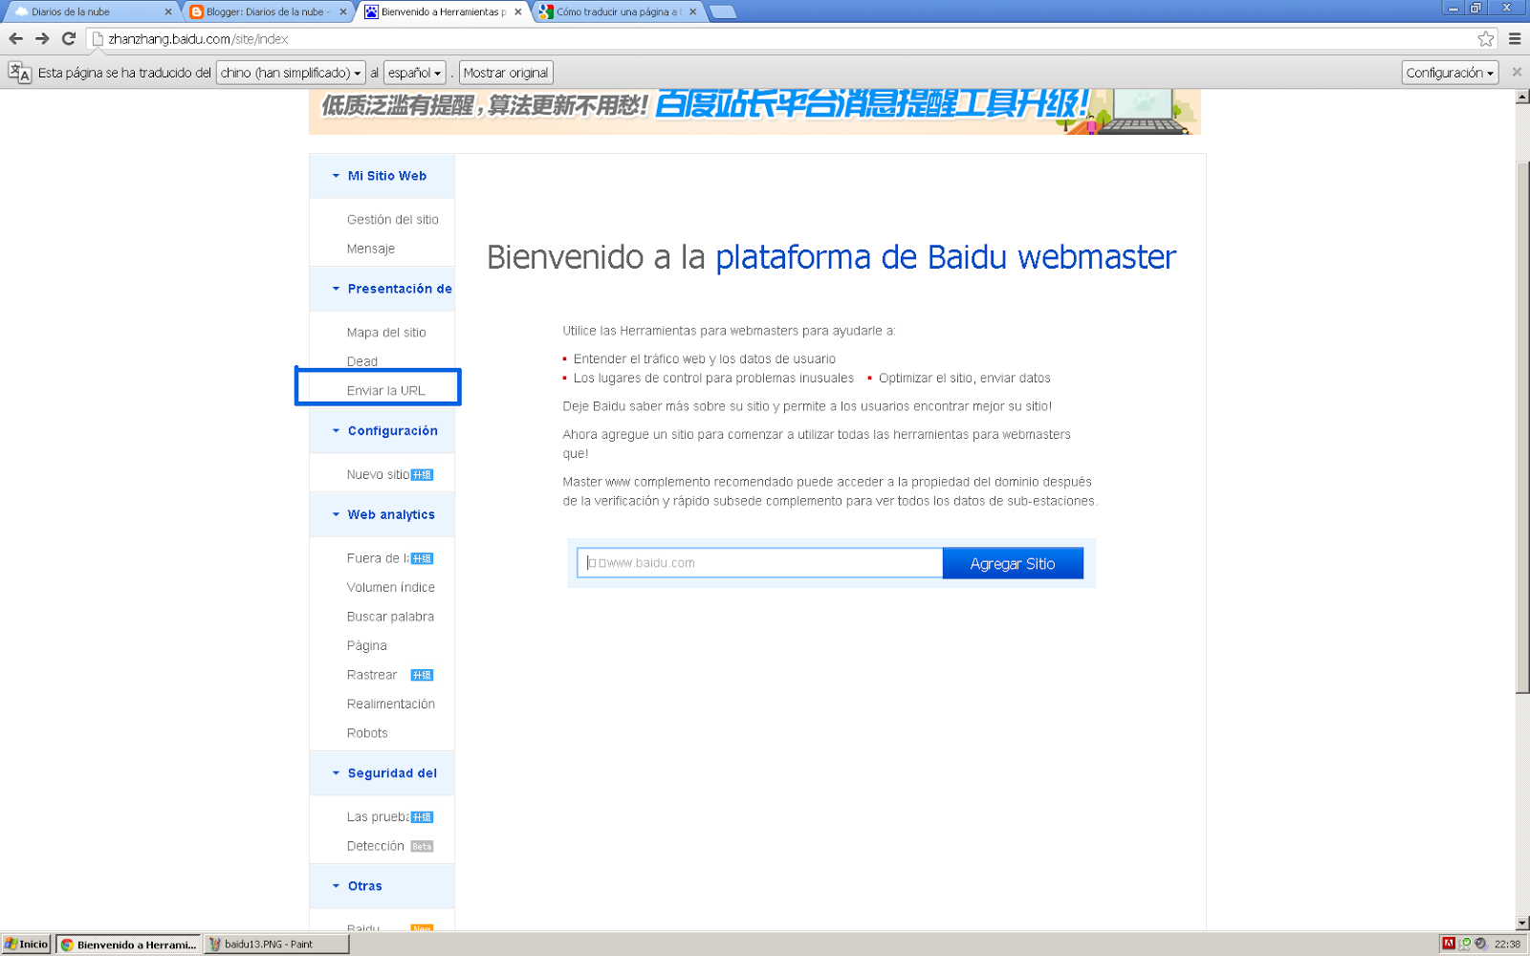This screenshot has width=1530, height=956.
Task: Open 'Detección' Beta sidebar link
Action: (x=375, y=846)
